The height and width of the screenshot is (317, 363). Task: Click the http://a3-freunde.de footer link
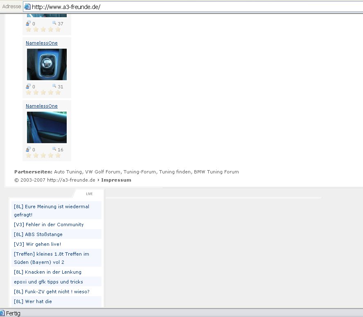[71, 180]
